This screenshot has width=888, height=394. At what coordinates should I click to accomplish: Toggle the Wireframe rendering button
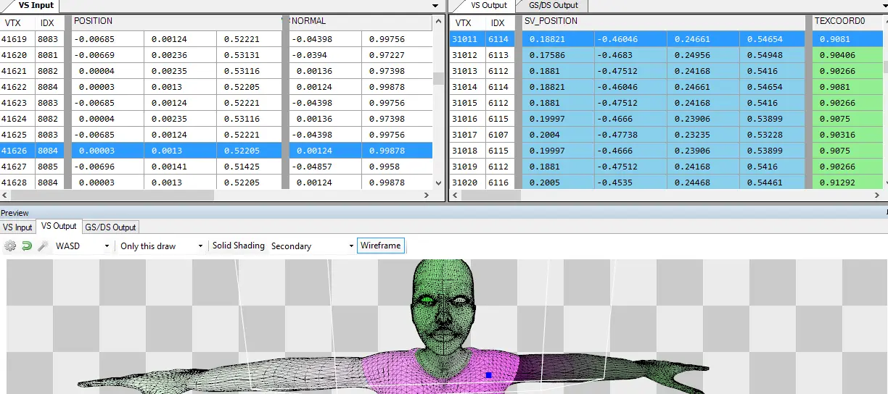380,246
